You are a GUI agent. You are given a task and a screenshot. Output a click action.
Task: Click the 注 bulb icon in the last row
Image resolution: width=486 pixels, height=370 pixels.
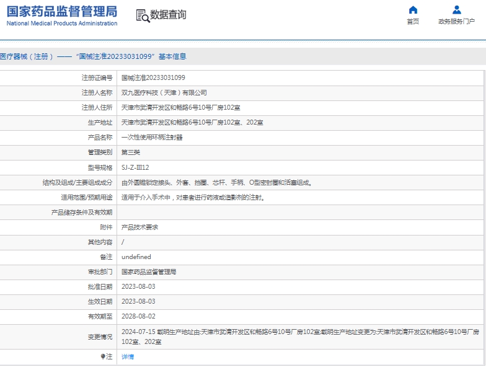tap(103, 357)
